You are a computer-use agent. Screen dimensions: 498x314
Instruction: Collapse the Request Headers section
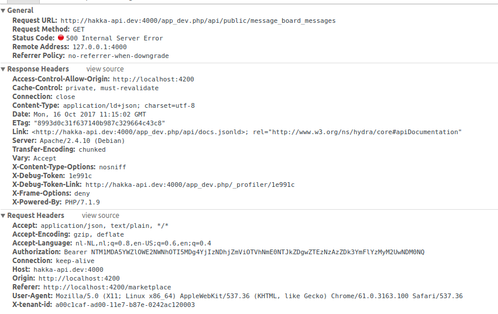coord(3,216)
